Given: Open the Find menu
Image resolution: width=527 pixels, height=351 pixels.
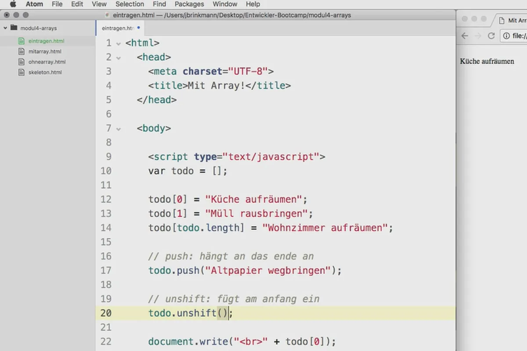Looking at the screenshot, I should [x=159, y=4].
